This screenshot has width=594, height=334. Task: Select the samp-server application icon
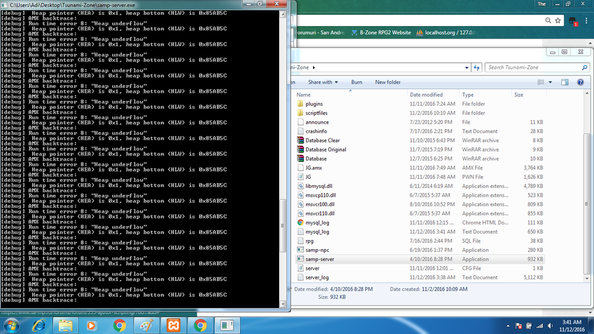[x=301, y=259]
